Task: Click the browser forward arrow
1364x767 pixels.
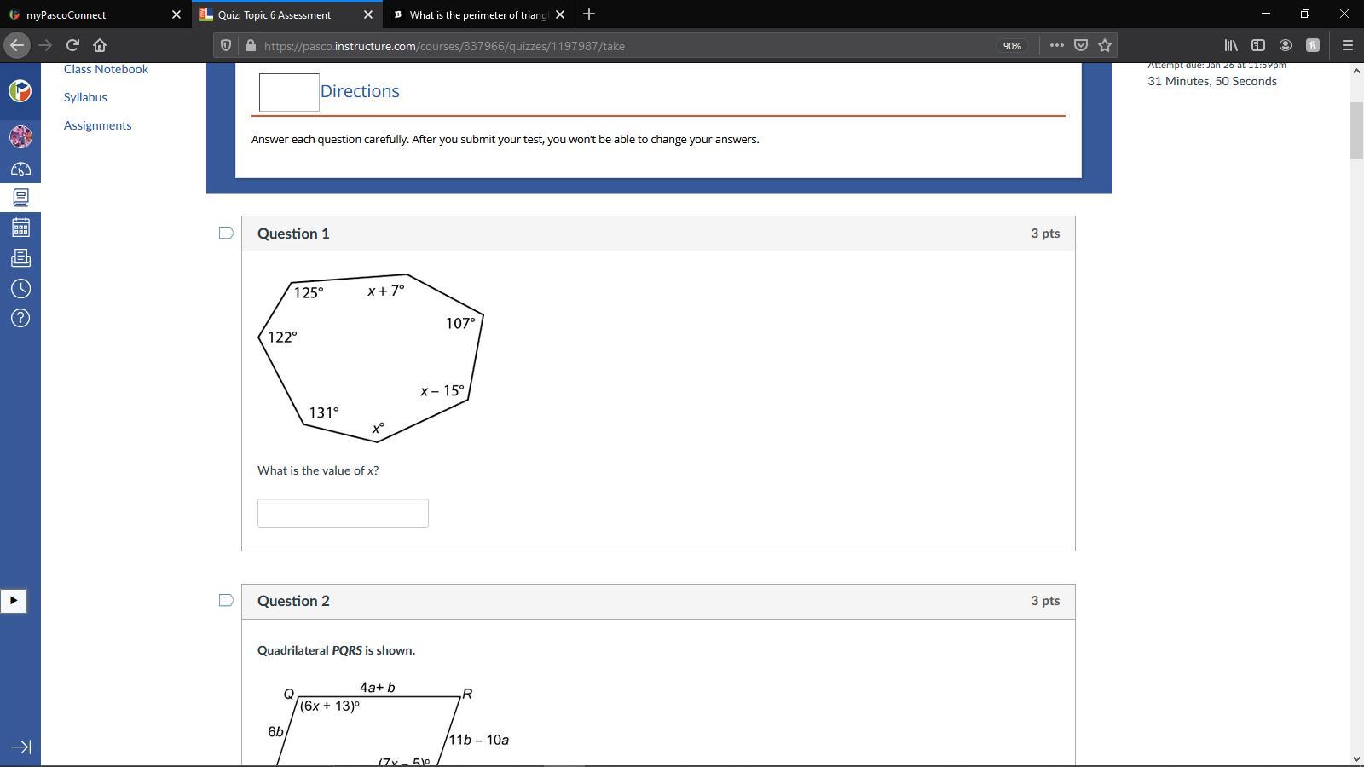Action: click(45, 45)
